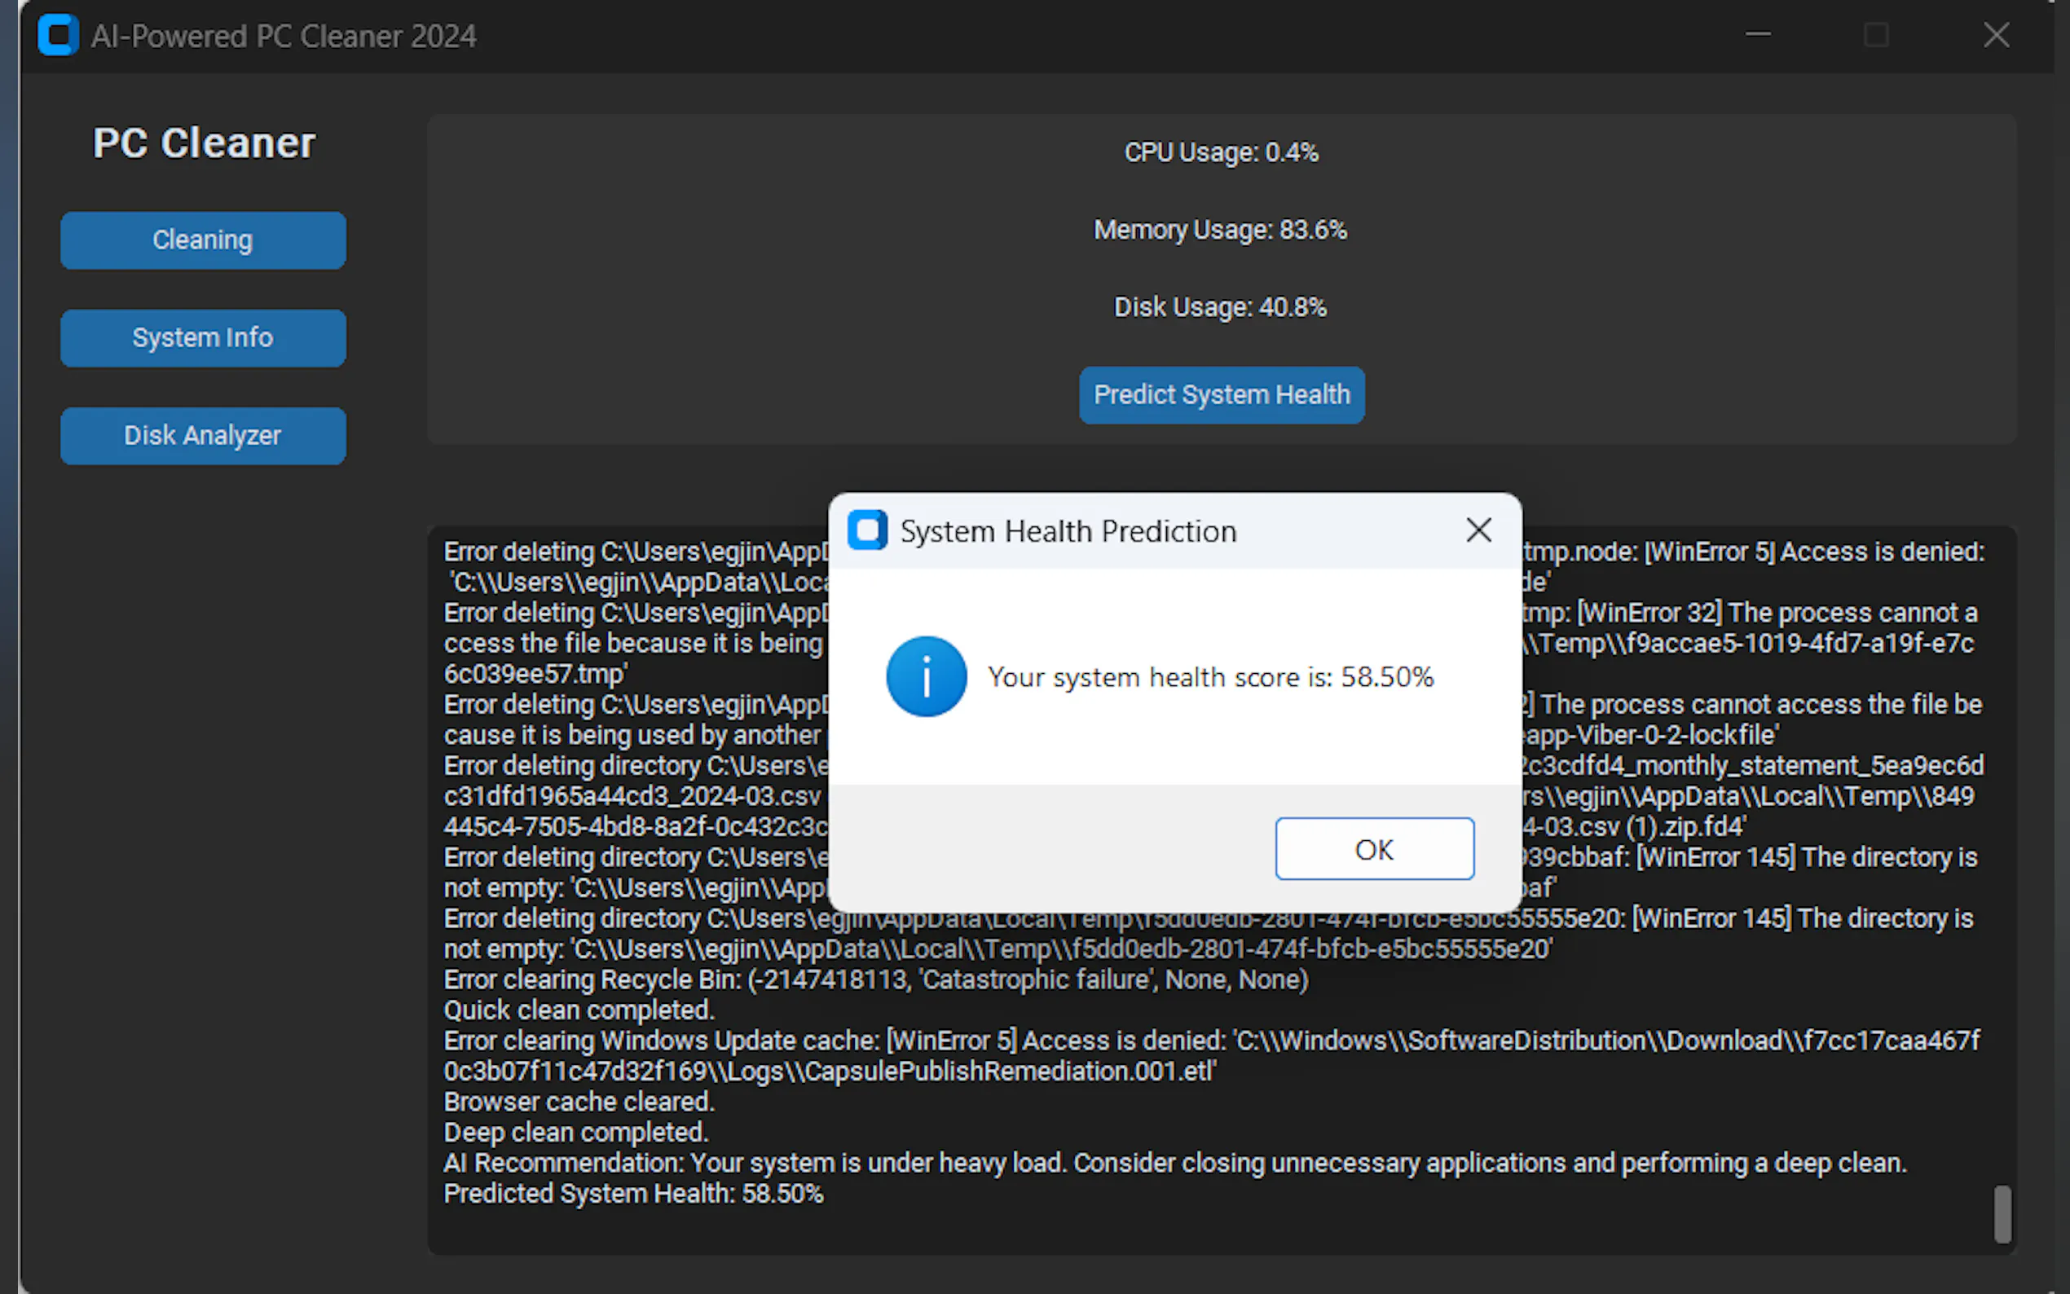Click the System Health Prediction dialog icon
The width and height of the screenshot is (2070, 1294).
click(x=867, y=530)
